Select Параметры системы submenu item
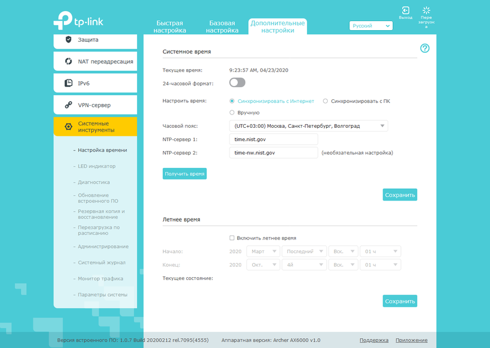 click(102, 295)
